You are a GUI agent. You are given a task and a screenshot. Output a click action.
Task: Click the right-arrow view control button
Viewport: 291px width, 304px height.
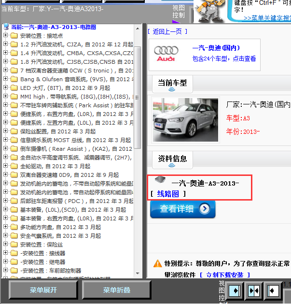[235, 290]
